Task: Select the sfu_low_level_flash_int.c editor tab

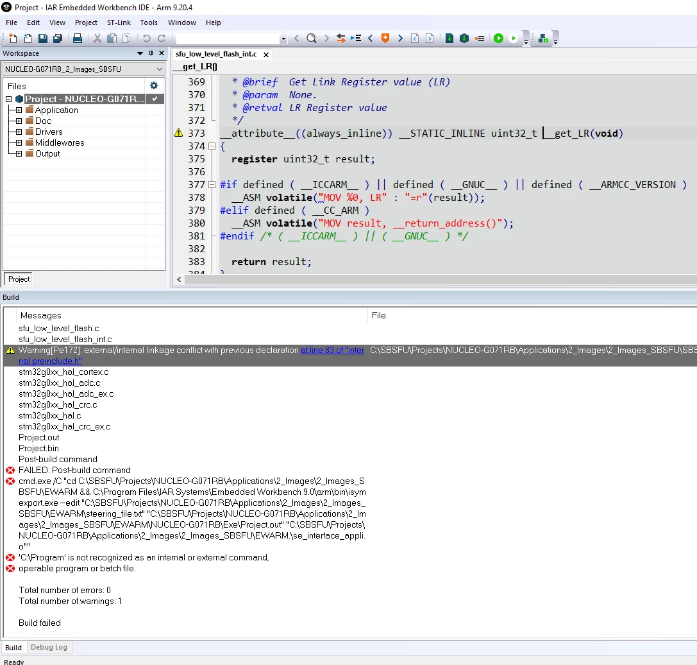Action: [216, 54]
